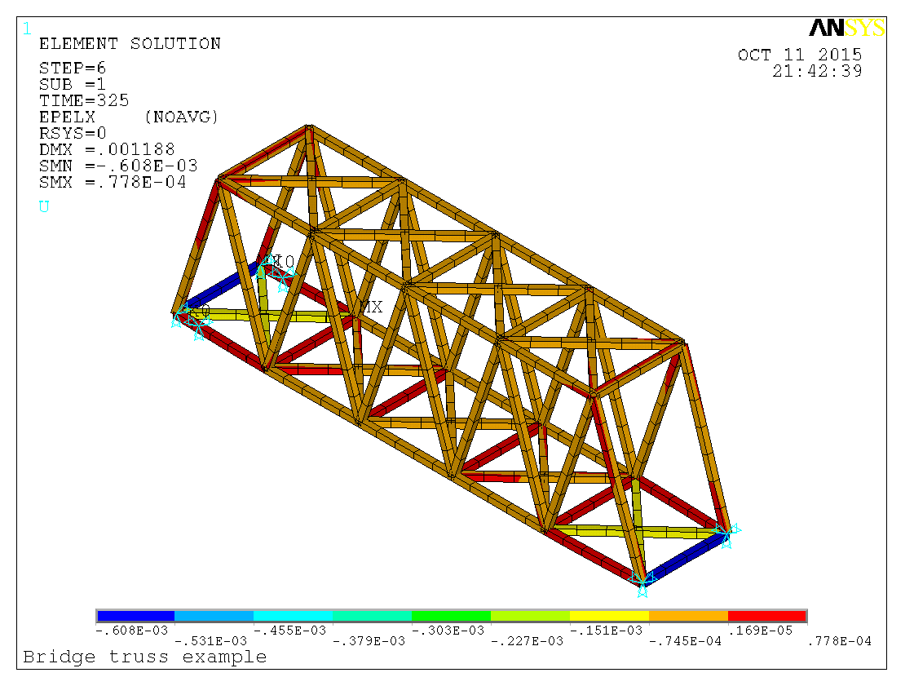Click the EPELX (NOAVG) result label
The width and height of the screenshot is (914, 686).
tap(129, 117)
